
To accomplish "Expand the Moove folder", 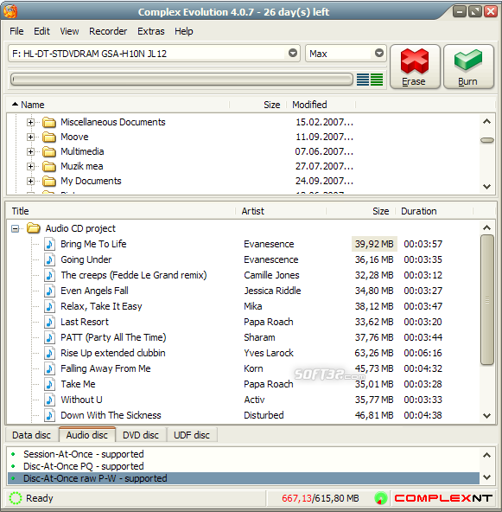I will pyautogui.click(x=30, y=138).
